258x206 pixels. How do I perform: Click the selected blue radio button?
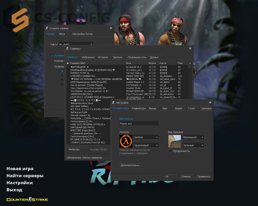point(62,71)
